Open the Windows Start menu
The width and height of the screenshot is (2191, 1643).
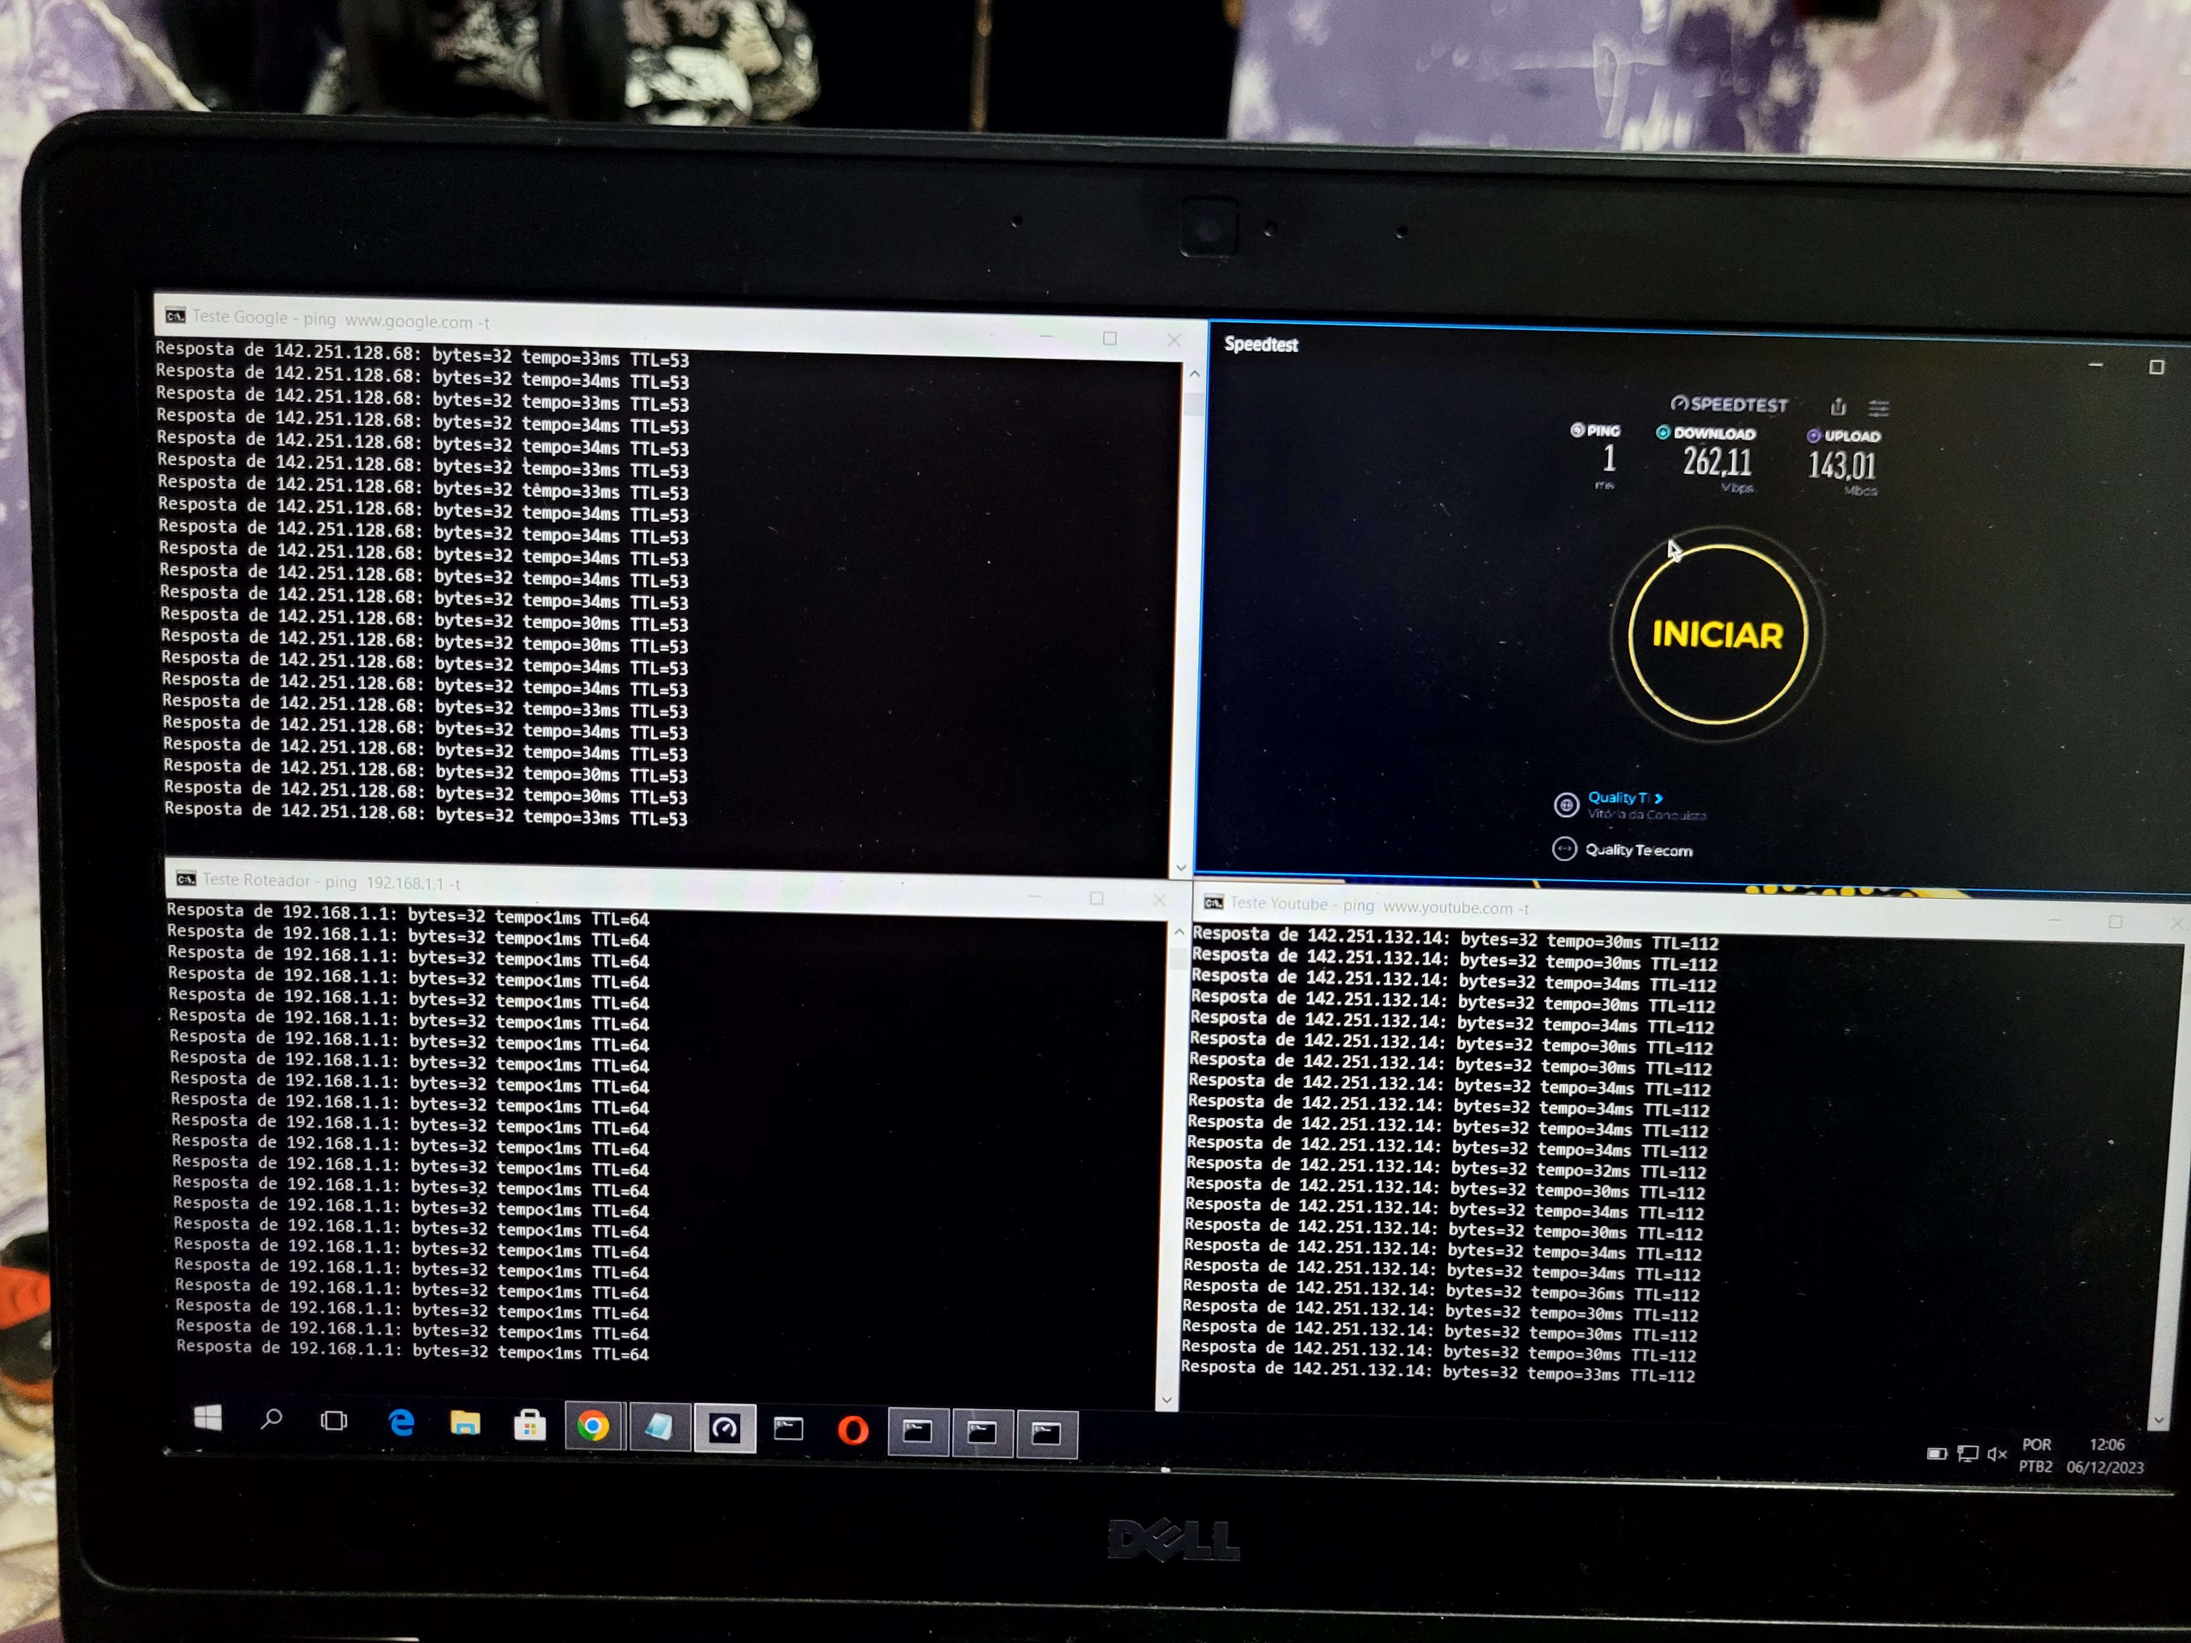(x=207, y=1418)
